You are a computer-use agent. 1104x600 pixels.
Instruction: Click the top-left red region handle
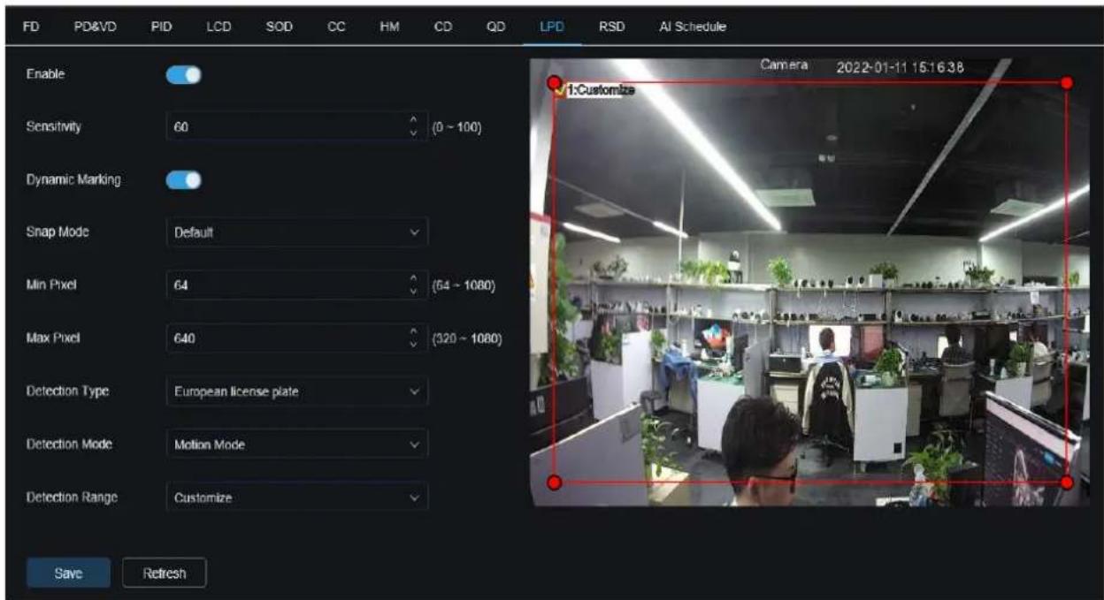tap(555, 82)
